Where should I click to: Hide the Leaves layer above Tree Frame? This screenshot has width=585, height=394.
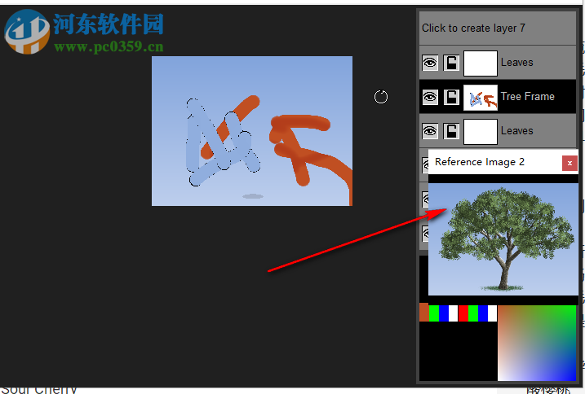click(430, 63)
